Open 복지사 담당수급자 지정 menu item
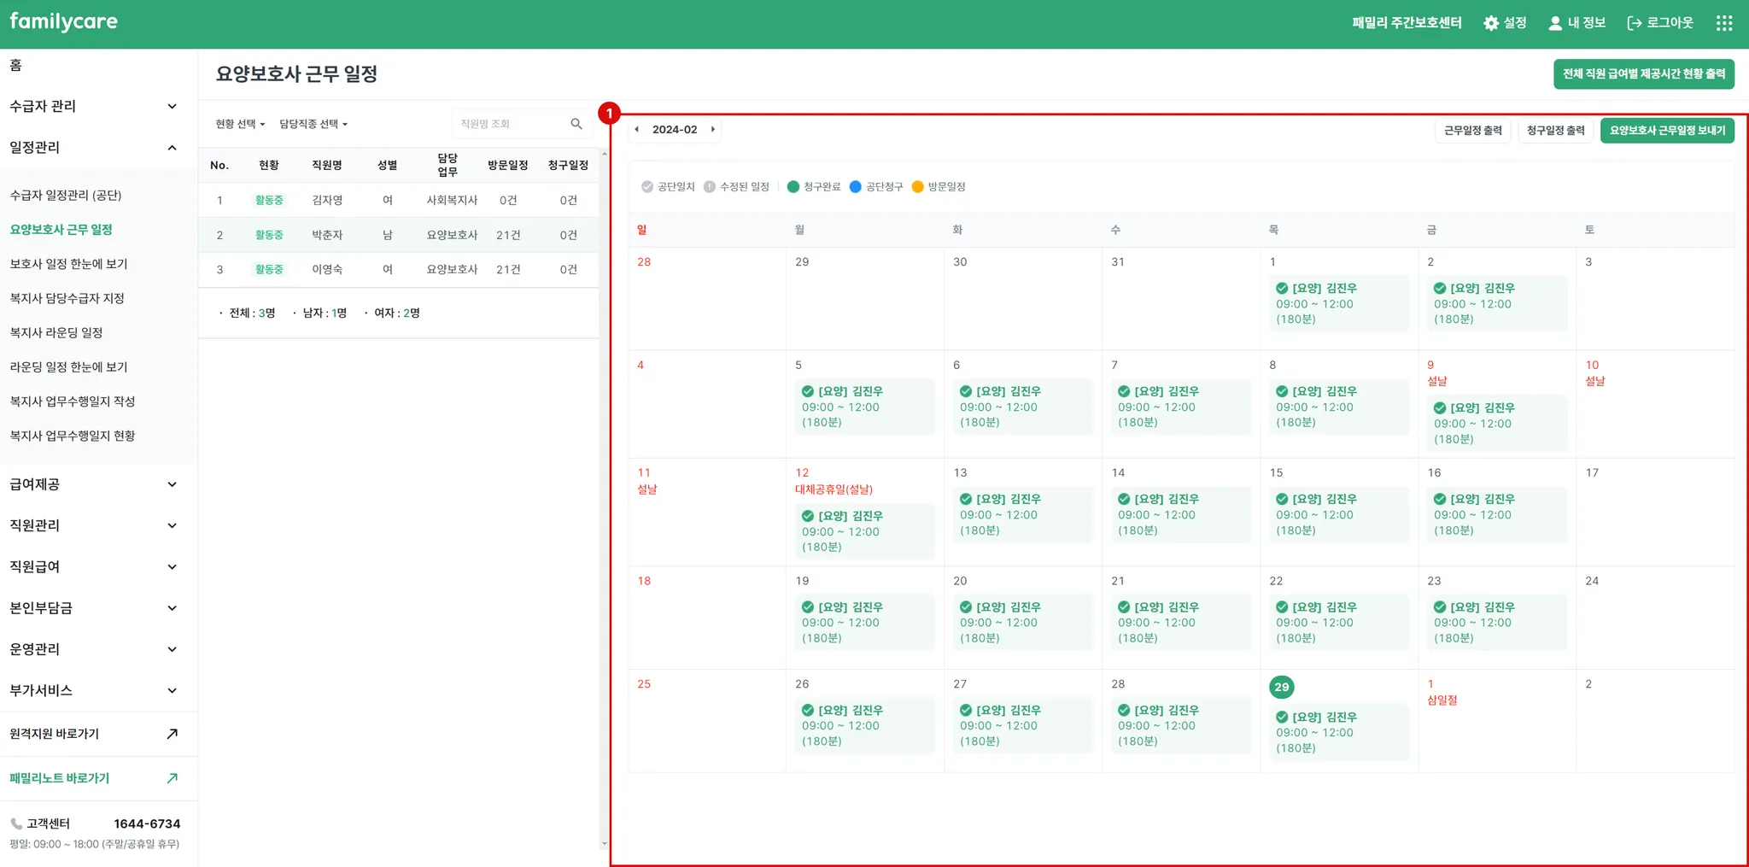The image size is (1749, 867). (x=67, y=298)
